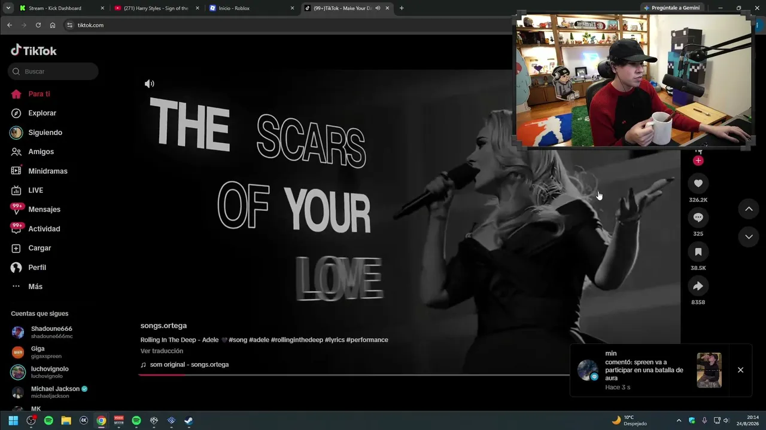
Task: Click the tiktok.com address bar
Action: click(287, 25)
